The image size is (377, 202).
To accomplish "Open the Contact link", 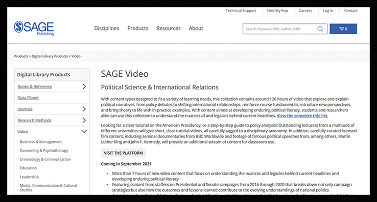I will point(350,11).
